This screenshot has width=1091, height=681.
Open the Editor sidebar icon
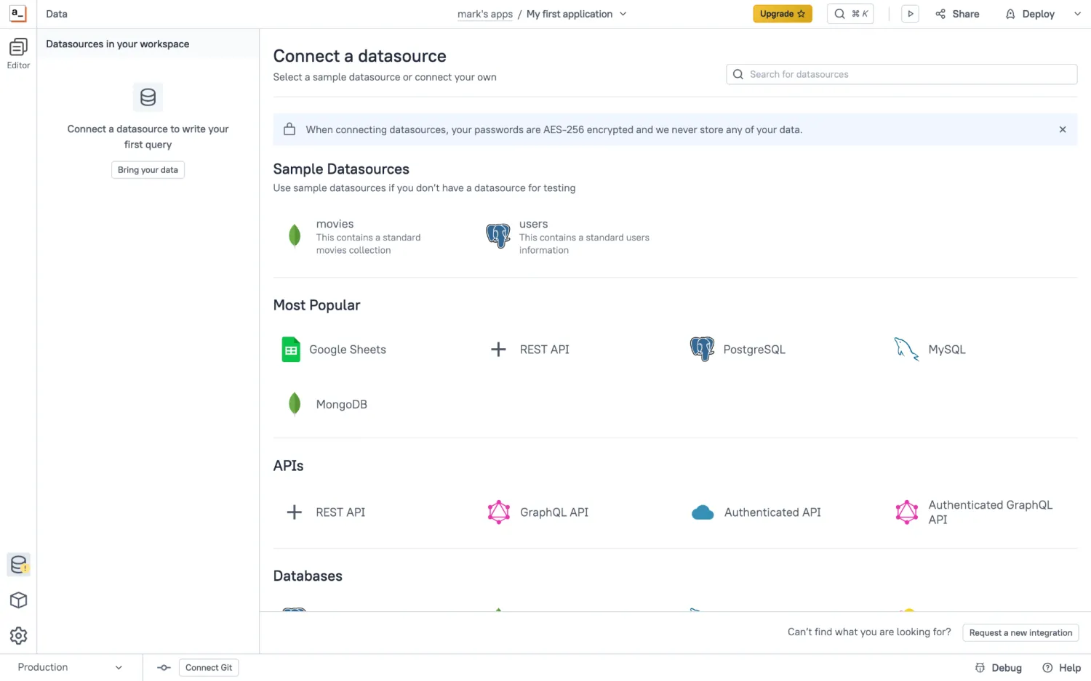pyautogui.click(x=18, y=54)
